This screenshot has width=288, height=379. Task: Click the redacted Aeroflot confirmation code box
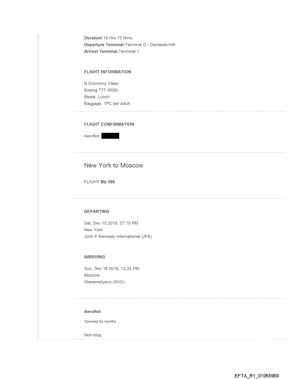coord(110,136)
